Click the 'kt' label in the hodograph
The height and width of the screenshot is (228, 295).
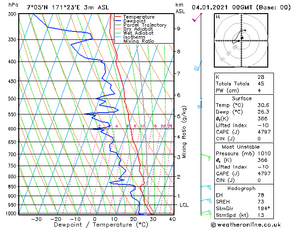218,17
